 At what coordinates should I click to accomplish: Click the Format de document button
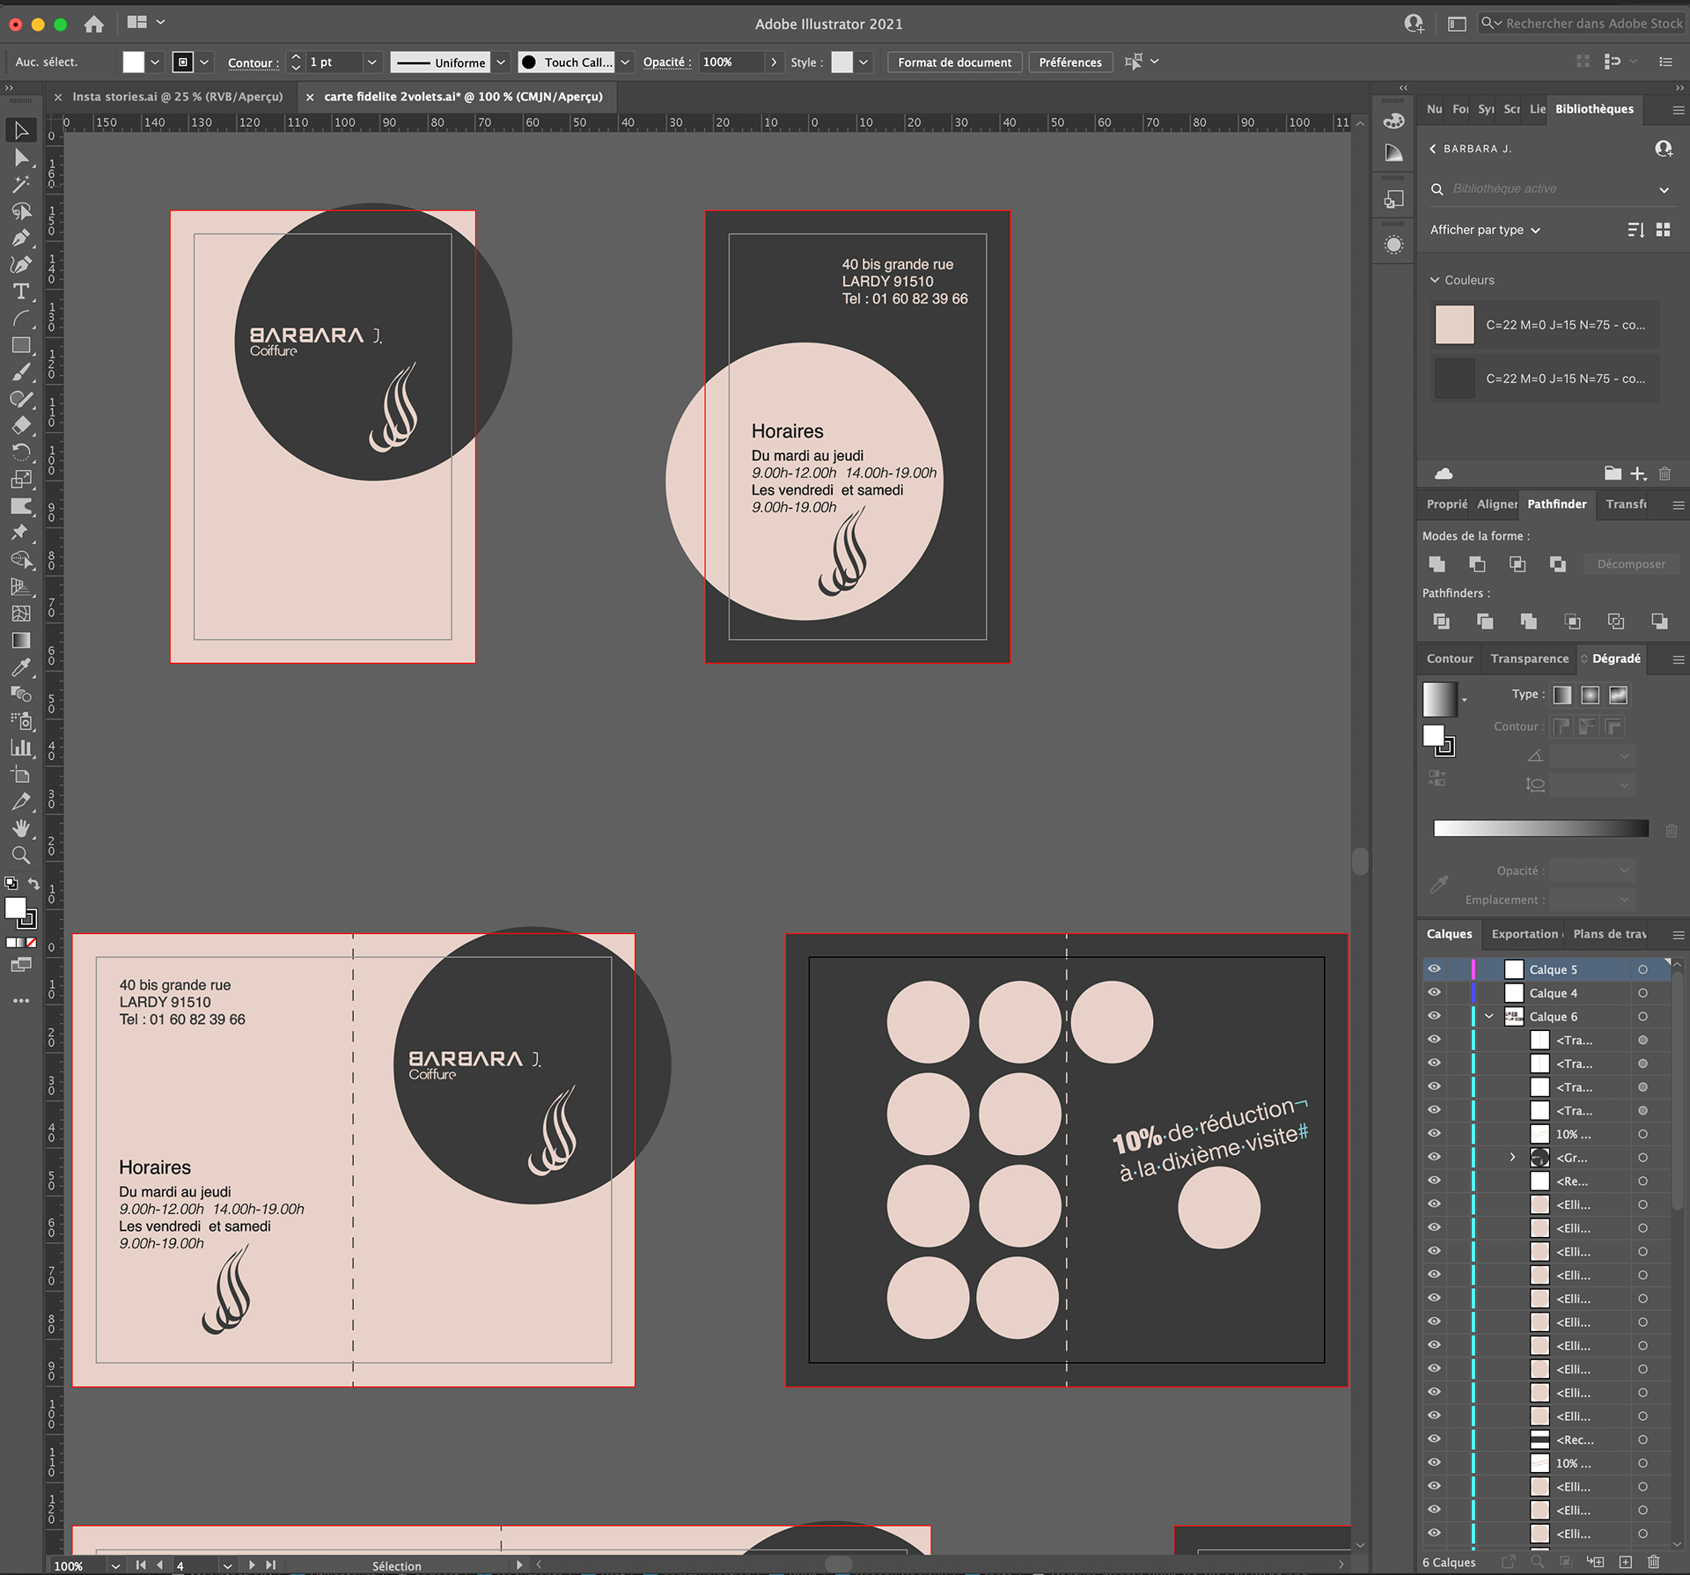(954, 63)
